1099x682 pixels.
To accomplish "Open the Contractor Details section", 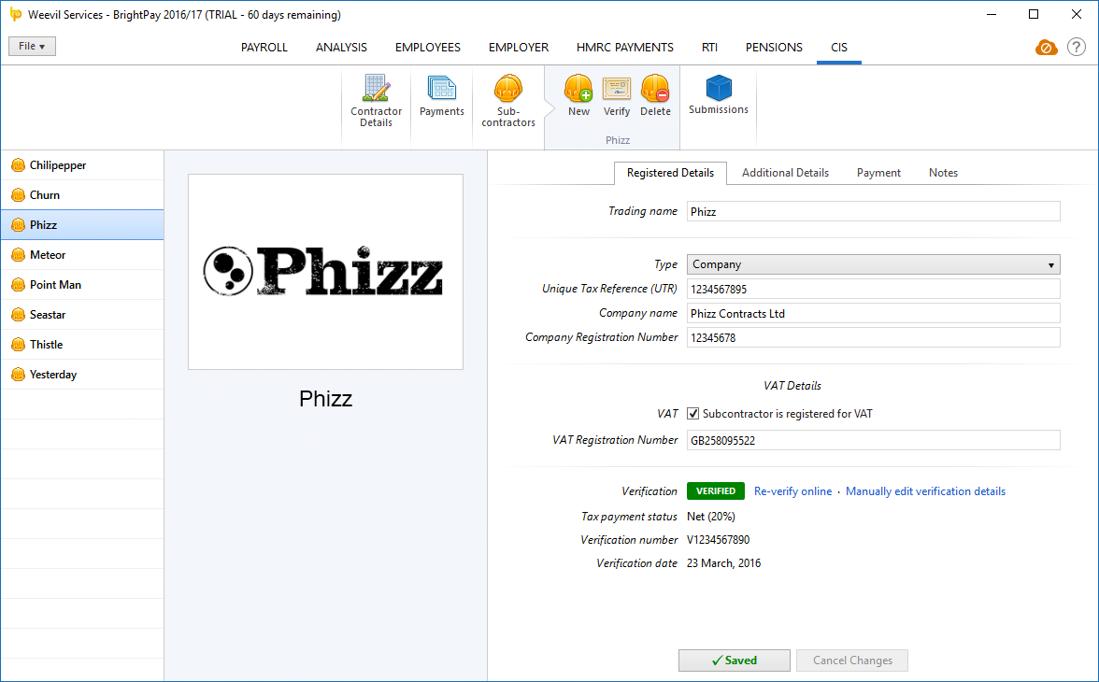I will (377, 102).
